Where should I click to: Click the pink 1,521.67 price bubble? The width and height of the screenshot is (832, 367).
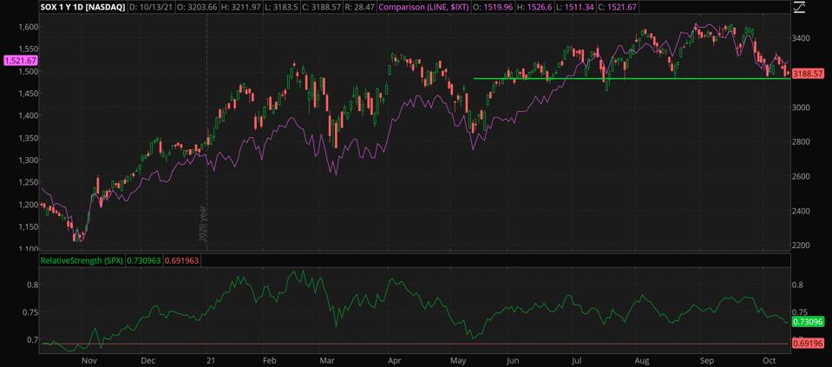tap(20, 61)
